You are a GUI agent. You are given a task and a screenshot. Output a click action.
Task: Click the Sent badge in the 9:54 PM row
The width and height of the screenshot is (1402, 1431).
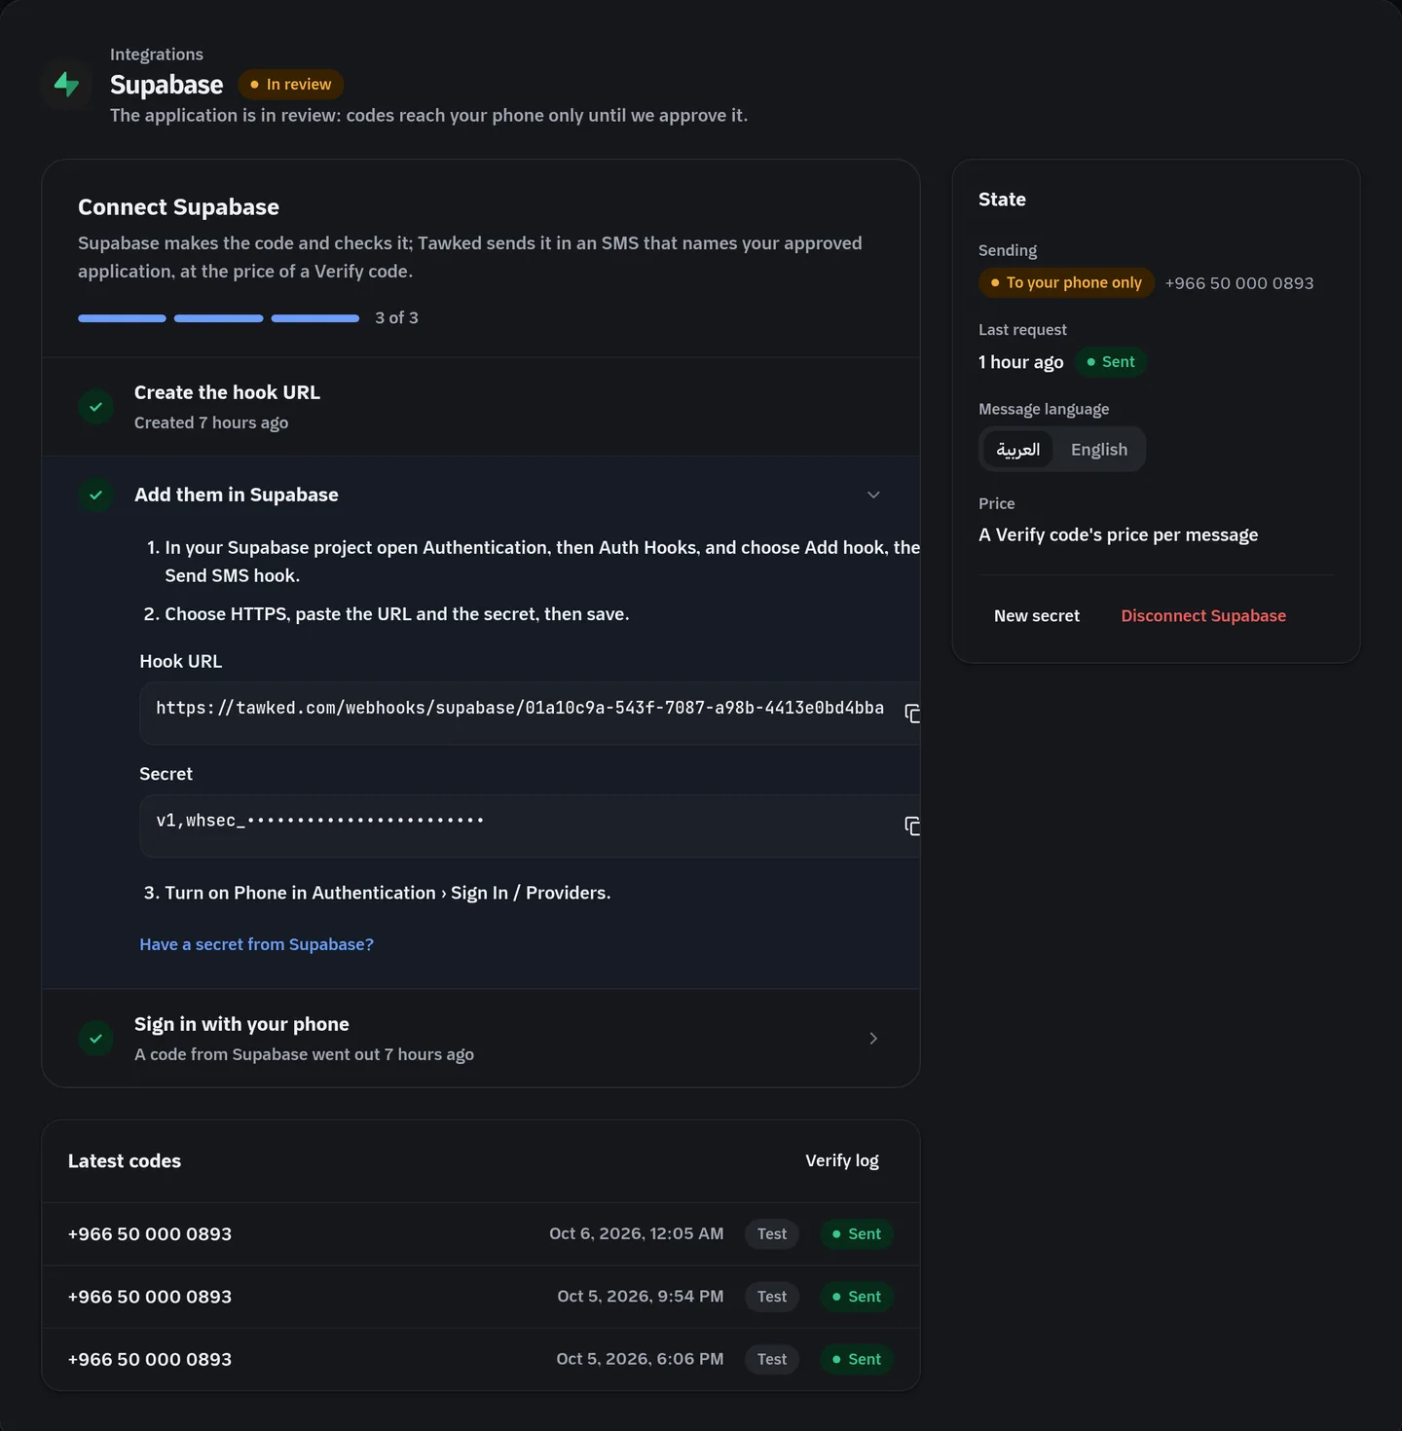[x=857, y=1297]
